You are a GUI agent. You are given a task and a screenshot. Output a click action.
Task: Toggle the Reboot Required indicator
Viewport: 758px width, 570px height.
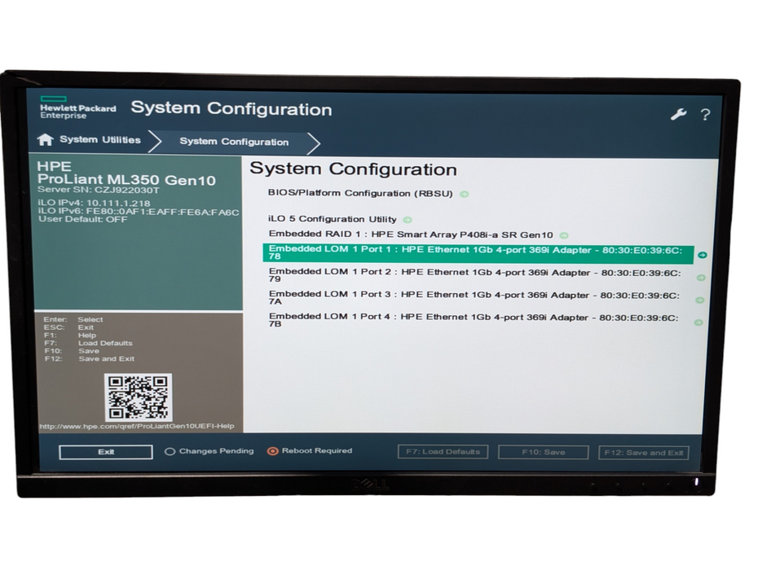click(273, 451)
